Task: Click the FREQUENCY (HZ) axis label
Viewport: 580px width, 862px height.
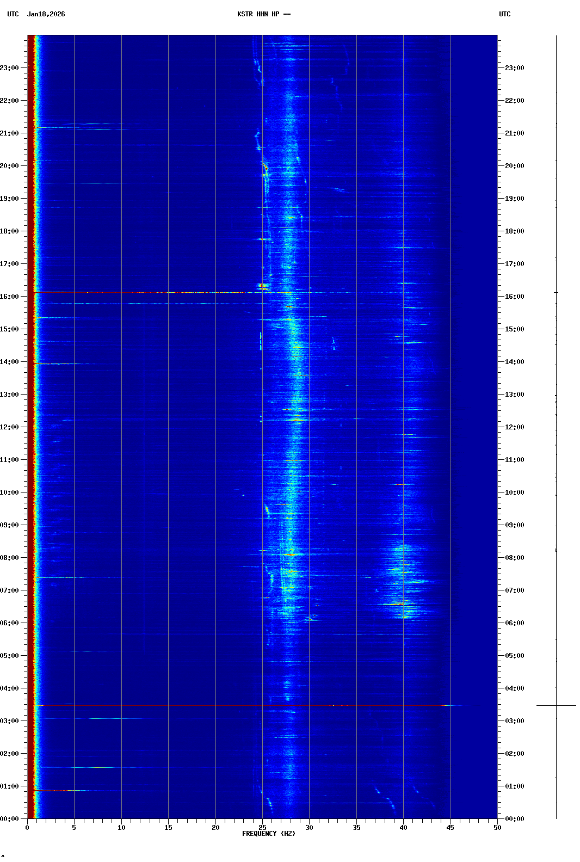Action: tap(268, 834)
